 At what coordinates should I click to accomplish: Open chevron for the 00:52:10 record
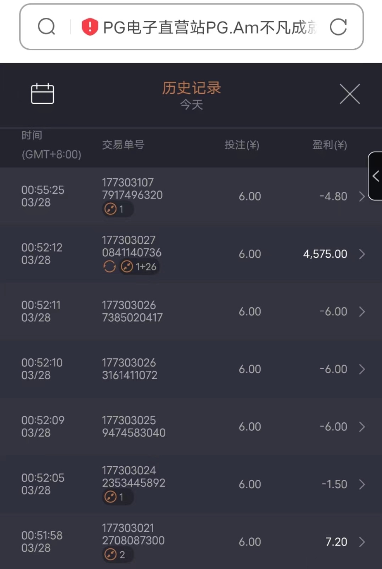point(362,369)
